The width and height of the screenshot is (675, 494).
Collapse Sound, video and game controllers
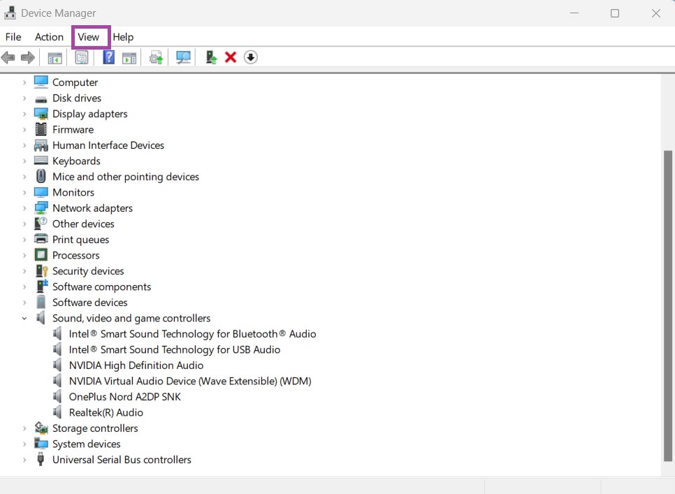pos(24,319)
